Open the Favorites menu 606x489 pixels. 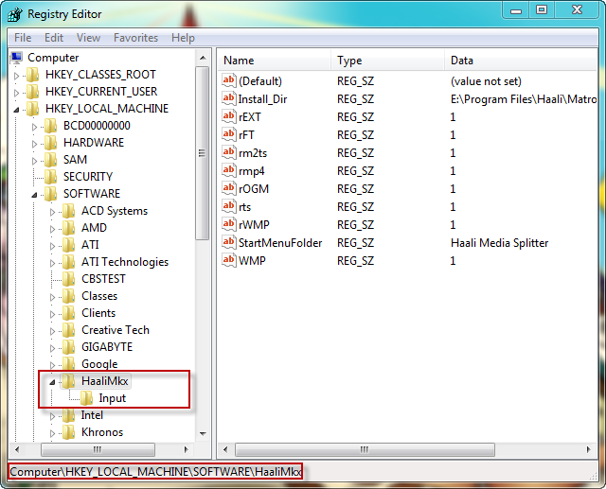point(135,38)
